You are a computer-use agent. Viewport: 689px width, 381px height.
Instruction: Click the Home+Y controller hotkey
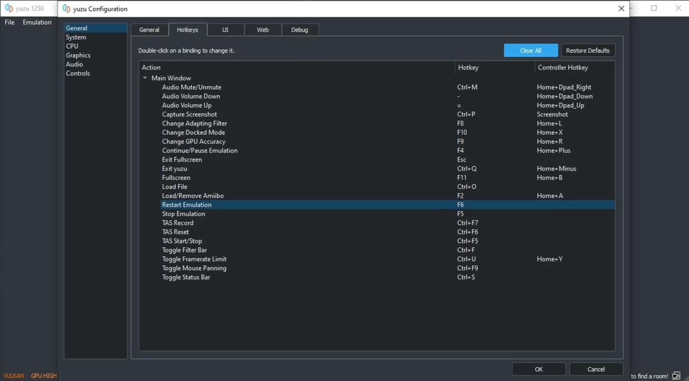pos(550,259)
